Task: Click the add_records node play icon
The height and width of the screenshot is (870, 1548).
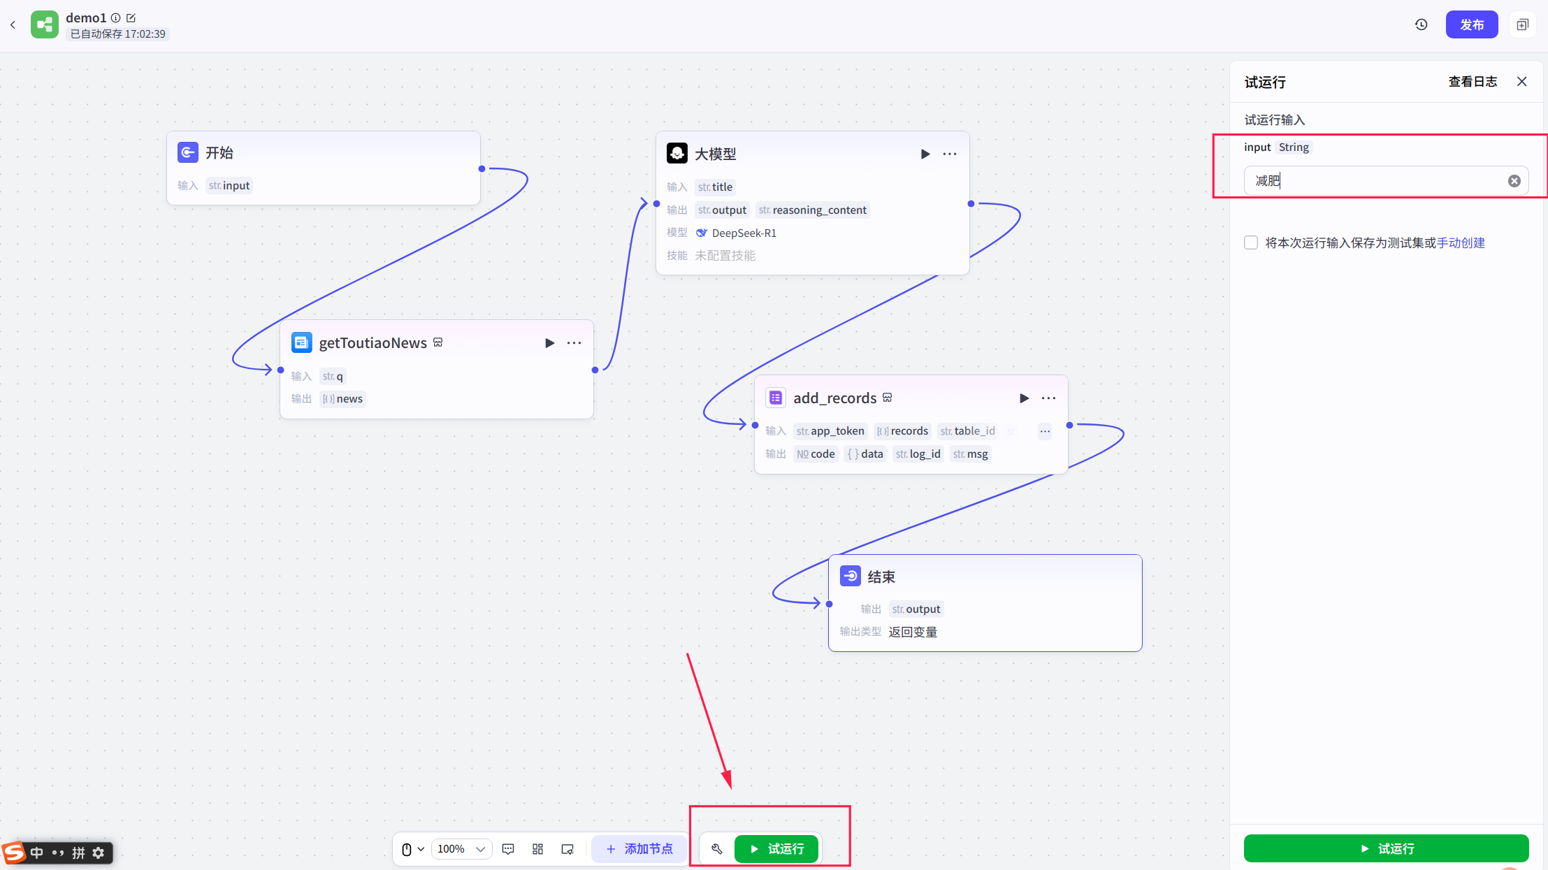Action: 1024,398
